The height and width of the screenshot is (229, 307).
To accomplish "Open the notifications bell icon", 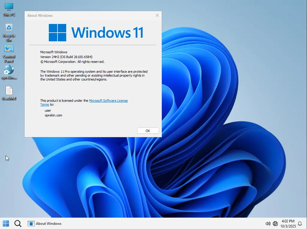I will pyautogui.click(x=300, y=224).
